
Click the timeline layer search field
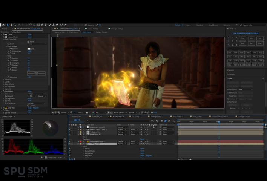[117, 121]
